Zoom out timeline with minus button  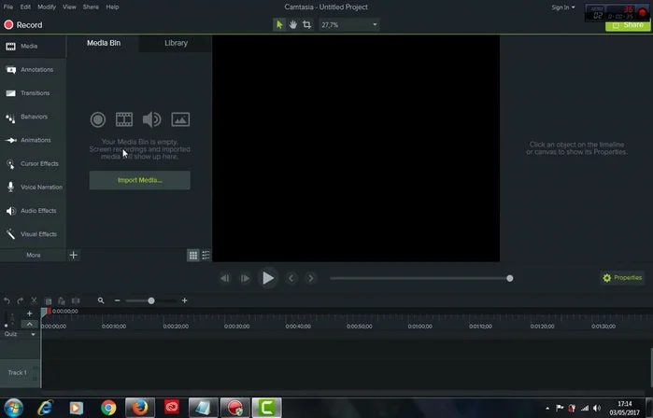point(117,300)
